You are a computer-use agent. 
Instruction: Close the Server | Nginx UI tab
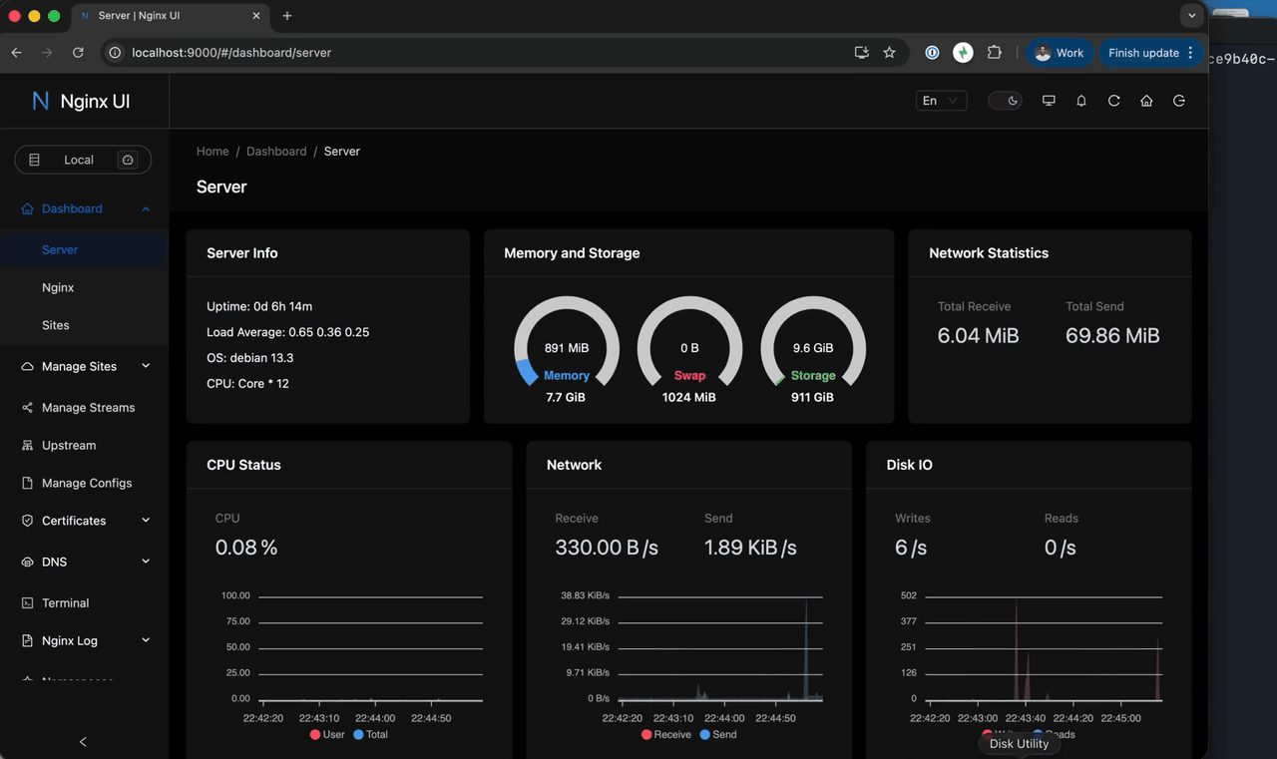[x=256, y=16]
